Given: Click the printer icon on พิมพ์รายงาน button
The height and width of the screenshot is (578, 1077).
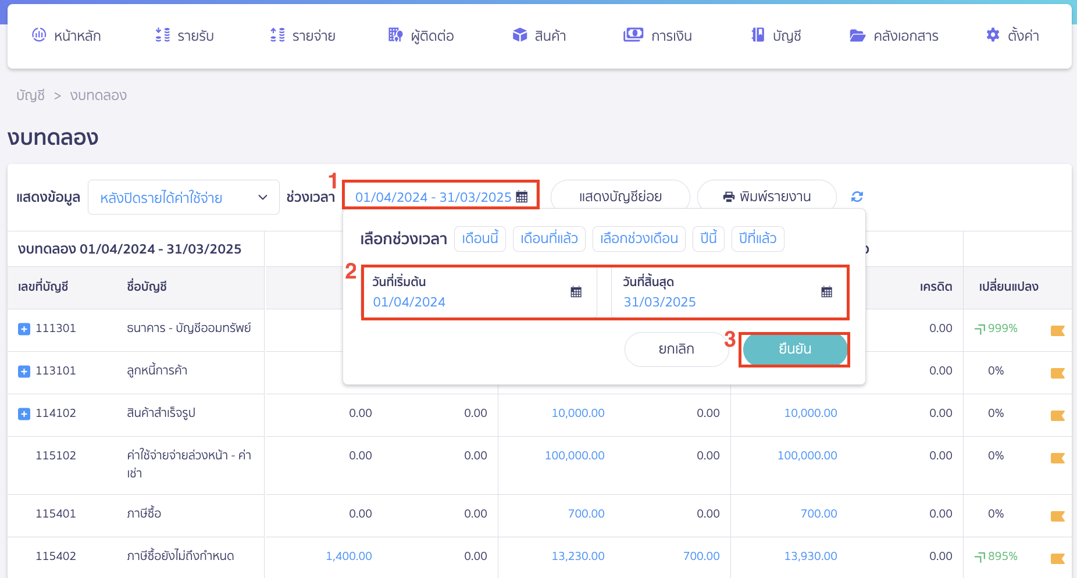Looking at the screenshot, I should pos(729,196).
